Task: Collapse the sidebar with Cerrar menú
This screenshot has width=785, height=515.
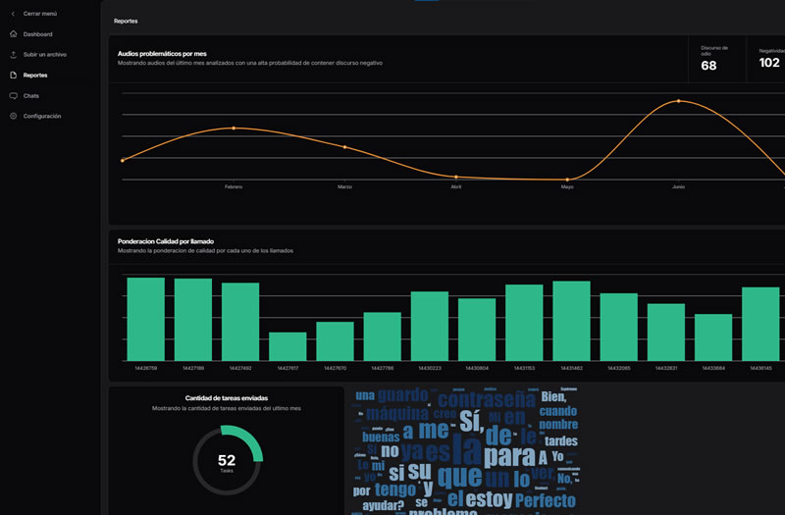Action: (40, 14)
